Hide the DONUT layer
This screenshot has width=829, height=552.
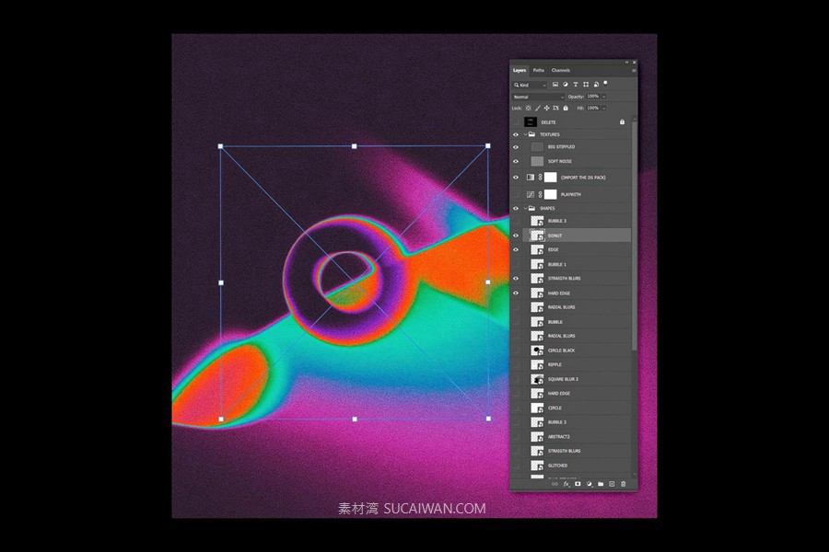(x=516, y=236)
